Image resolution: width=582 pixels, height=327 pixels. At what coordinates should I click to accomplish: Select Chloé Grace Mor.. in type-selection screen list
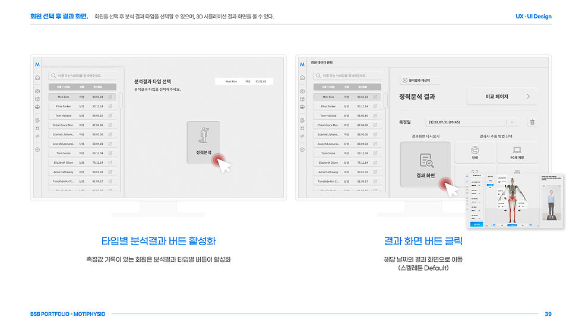83,125
